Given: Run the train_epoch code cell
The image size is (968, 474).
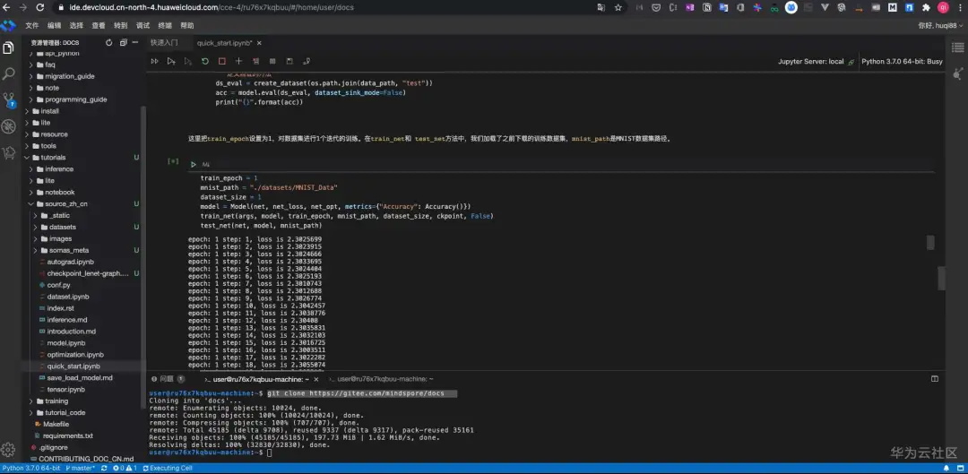Looking at the screenshot, I should click(x=193, y=164).
